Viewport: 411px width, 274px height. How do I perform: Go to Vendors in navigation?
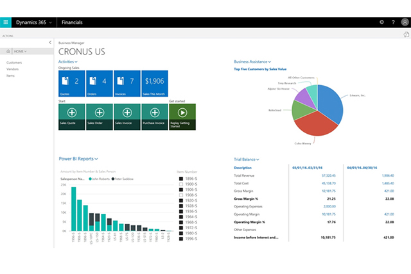pos(12,69)
